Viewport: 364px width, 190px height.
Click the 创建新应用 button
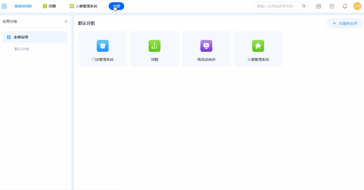(345, 24)
